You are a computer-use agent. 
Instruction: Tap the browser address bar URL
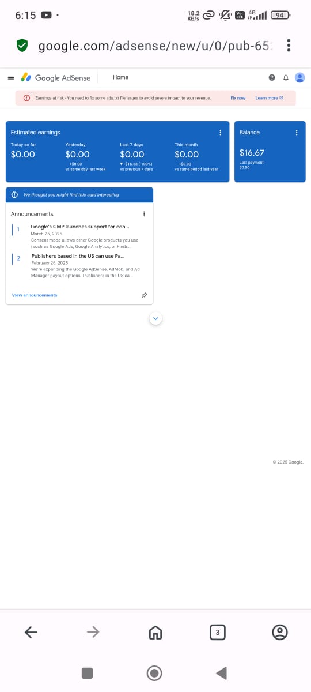(154, 46)
